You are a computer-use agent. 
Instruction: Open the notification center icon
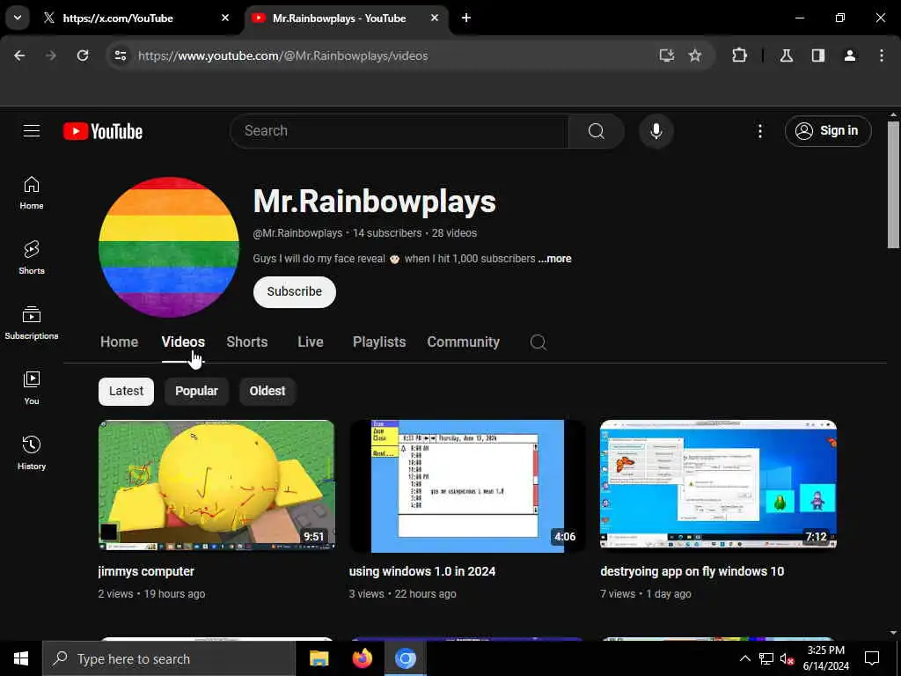click(x=872, y=658)
